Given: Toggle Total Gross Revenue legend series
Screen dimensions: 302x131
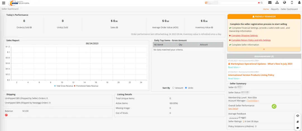Looking at the screenshot, I should point(64,86).
